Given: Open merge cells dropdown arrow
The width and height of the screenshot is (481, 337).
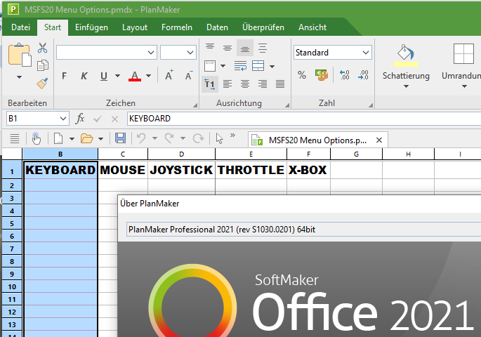Looking at the screenshot, I should tap(272, 65).
